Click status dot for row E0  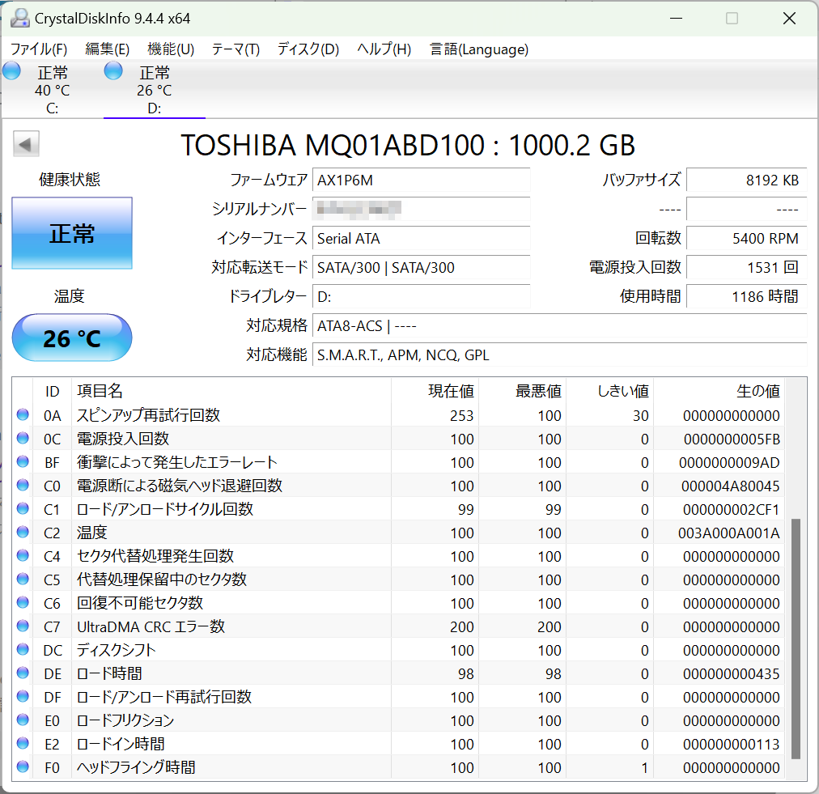point(23,720)
